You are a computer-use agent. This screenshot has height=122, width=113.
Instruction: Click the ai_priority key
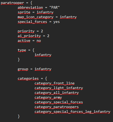point(29,36)
